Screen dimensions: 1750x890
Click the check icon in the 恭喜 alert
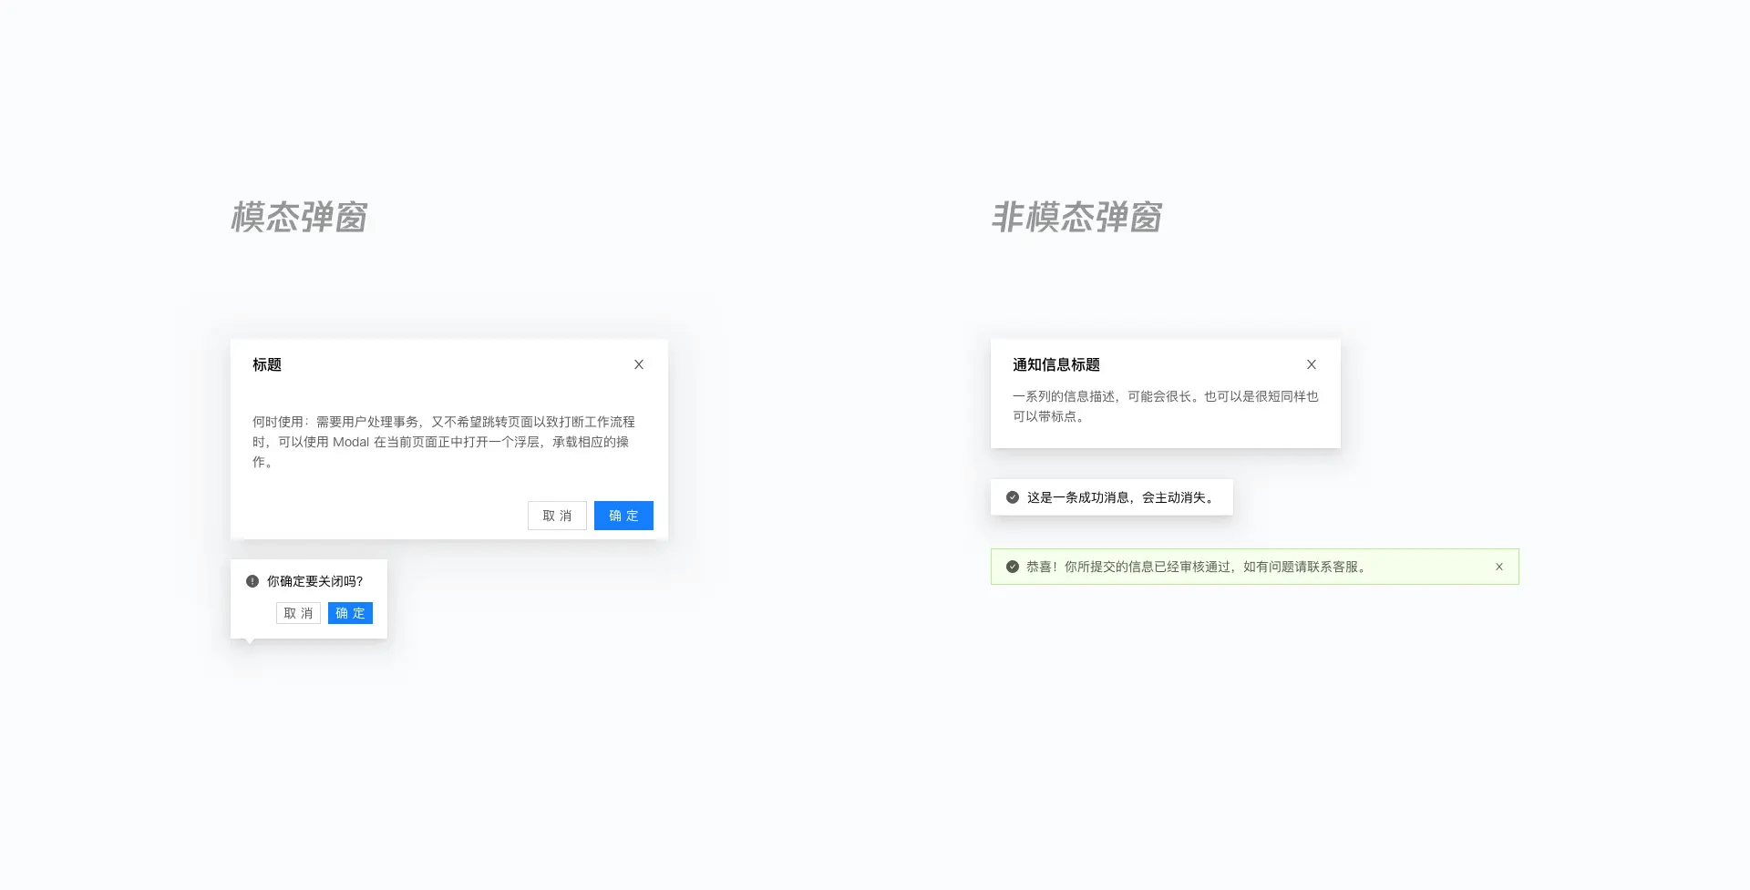pyautogui.click(x=1013, y=567)
